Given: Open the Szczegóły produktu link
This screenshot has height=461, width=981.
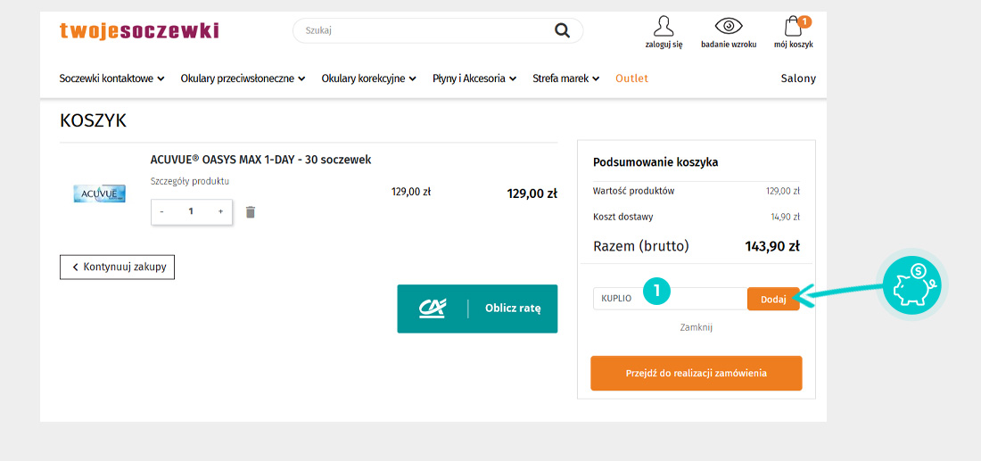Looking at the screenshot, I should pos(190,181).
